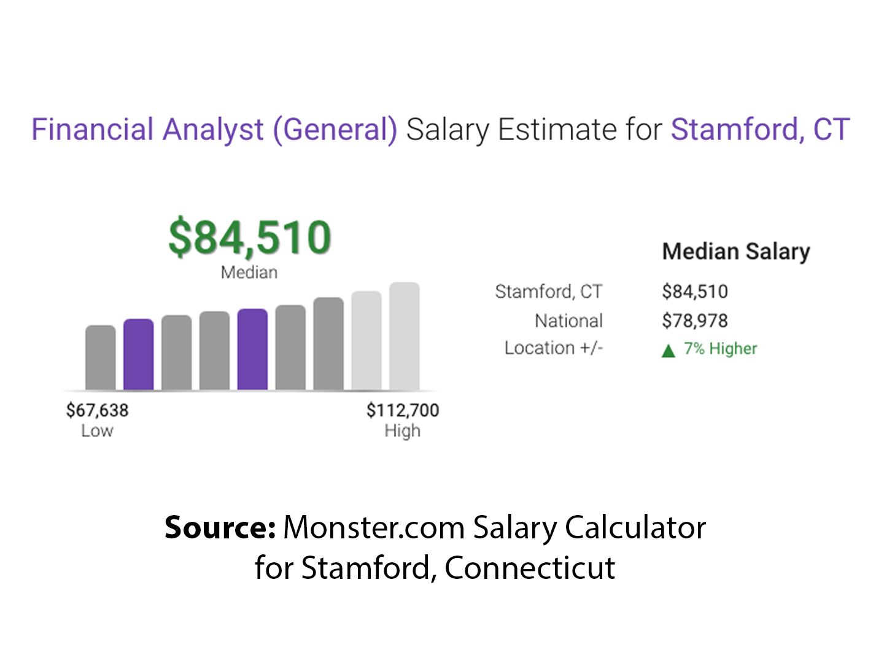This screenshot has width=884, height=663.
Task: Select the shorter purple bar in the chart
Action: (139, 354)
